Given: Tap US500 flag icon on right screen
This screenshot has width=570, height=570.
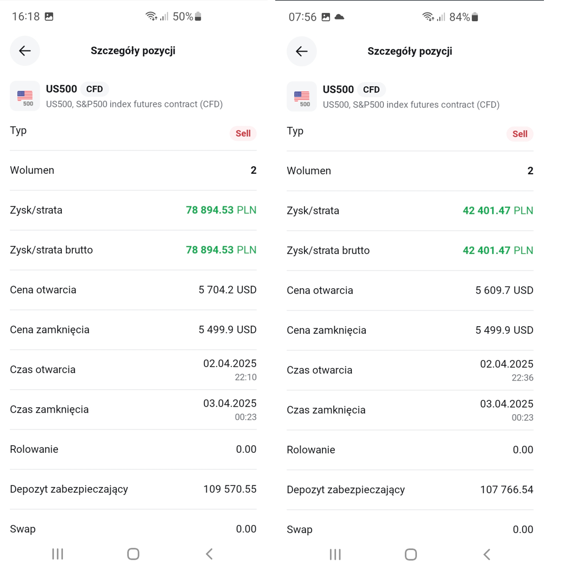Looking at the screenshot, I should tap(302, 96).
